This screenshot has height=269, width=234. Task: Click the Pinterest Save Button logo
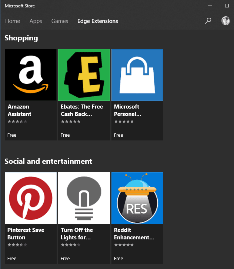pos(31,198)
